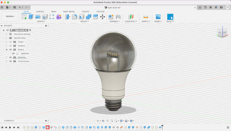Toggle visibility of light bulb v6 root

pyautogui.click(x=8, y=30)
